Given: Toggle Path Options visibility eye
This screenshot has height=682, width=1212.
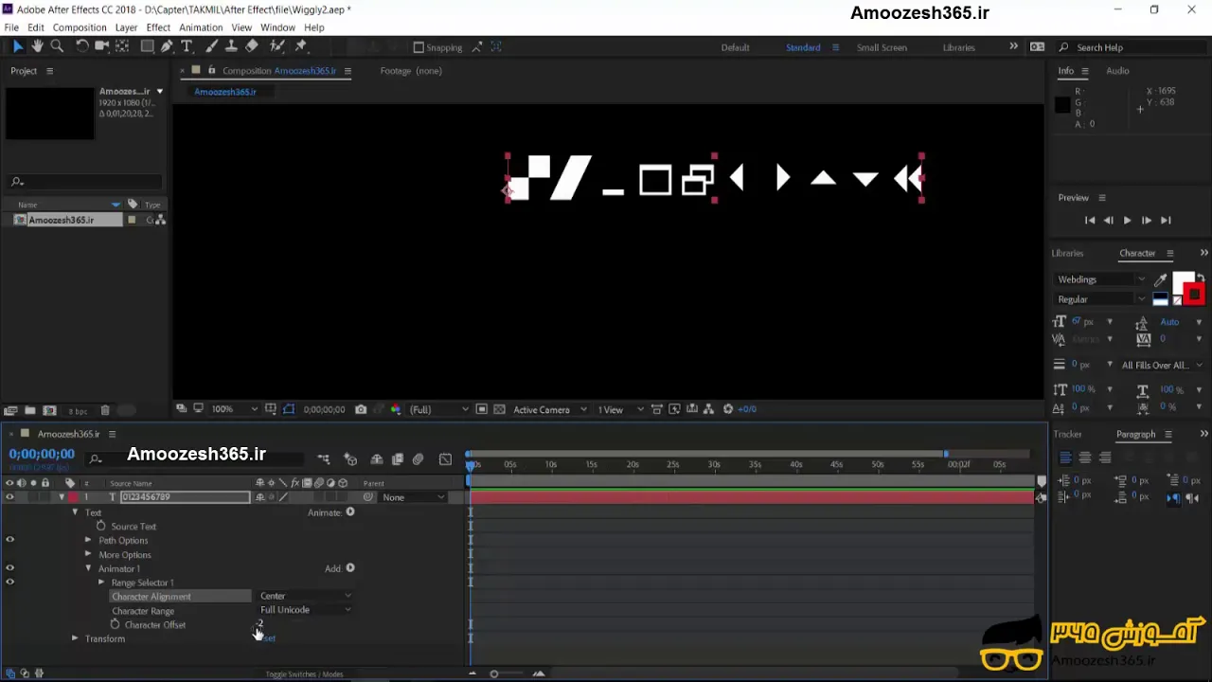Looking at the screenshot, I should [10, 540].
